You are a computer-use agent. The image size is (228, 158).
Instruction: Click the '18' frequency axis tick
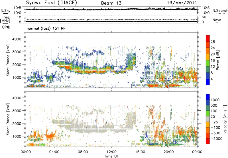coord(19,17)
